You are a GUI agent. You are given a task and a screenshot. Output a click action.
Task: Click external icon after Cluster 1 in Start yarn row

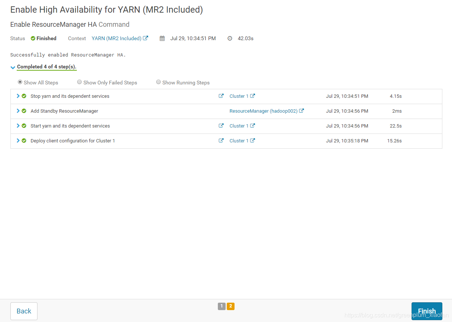tap(253, 126)
